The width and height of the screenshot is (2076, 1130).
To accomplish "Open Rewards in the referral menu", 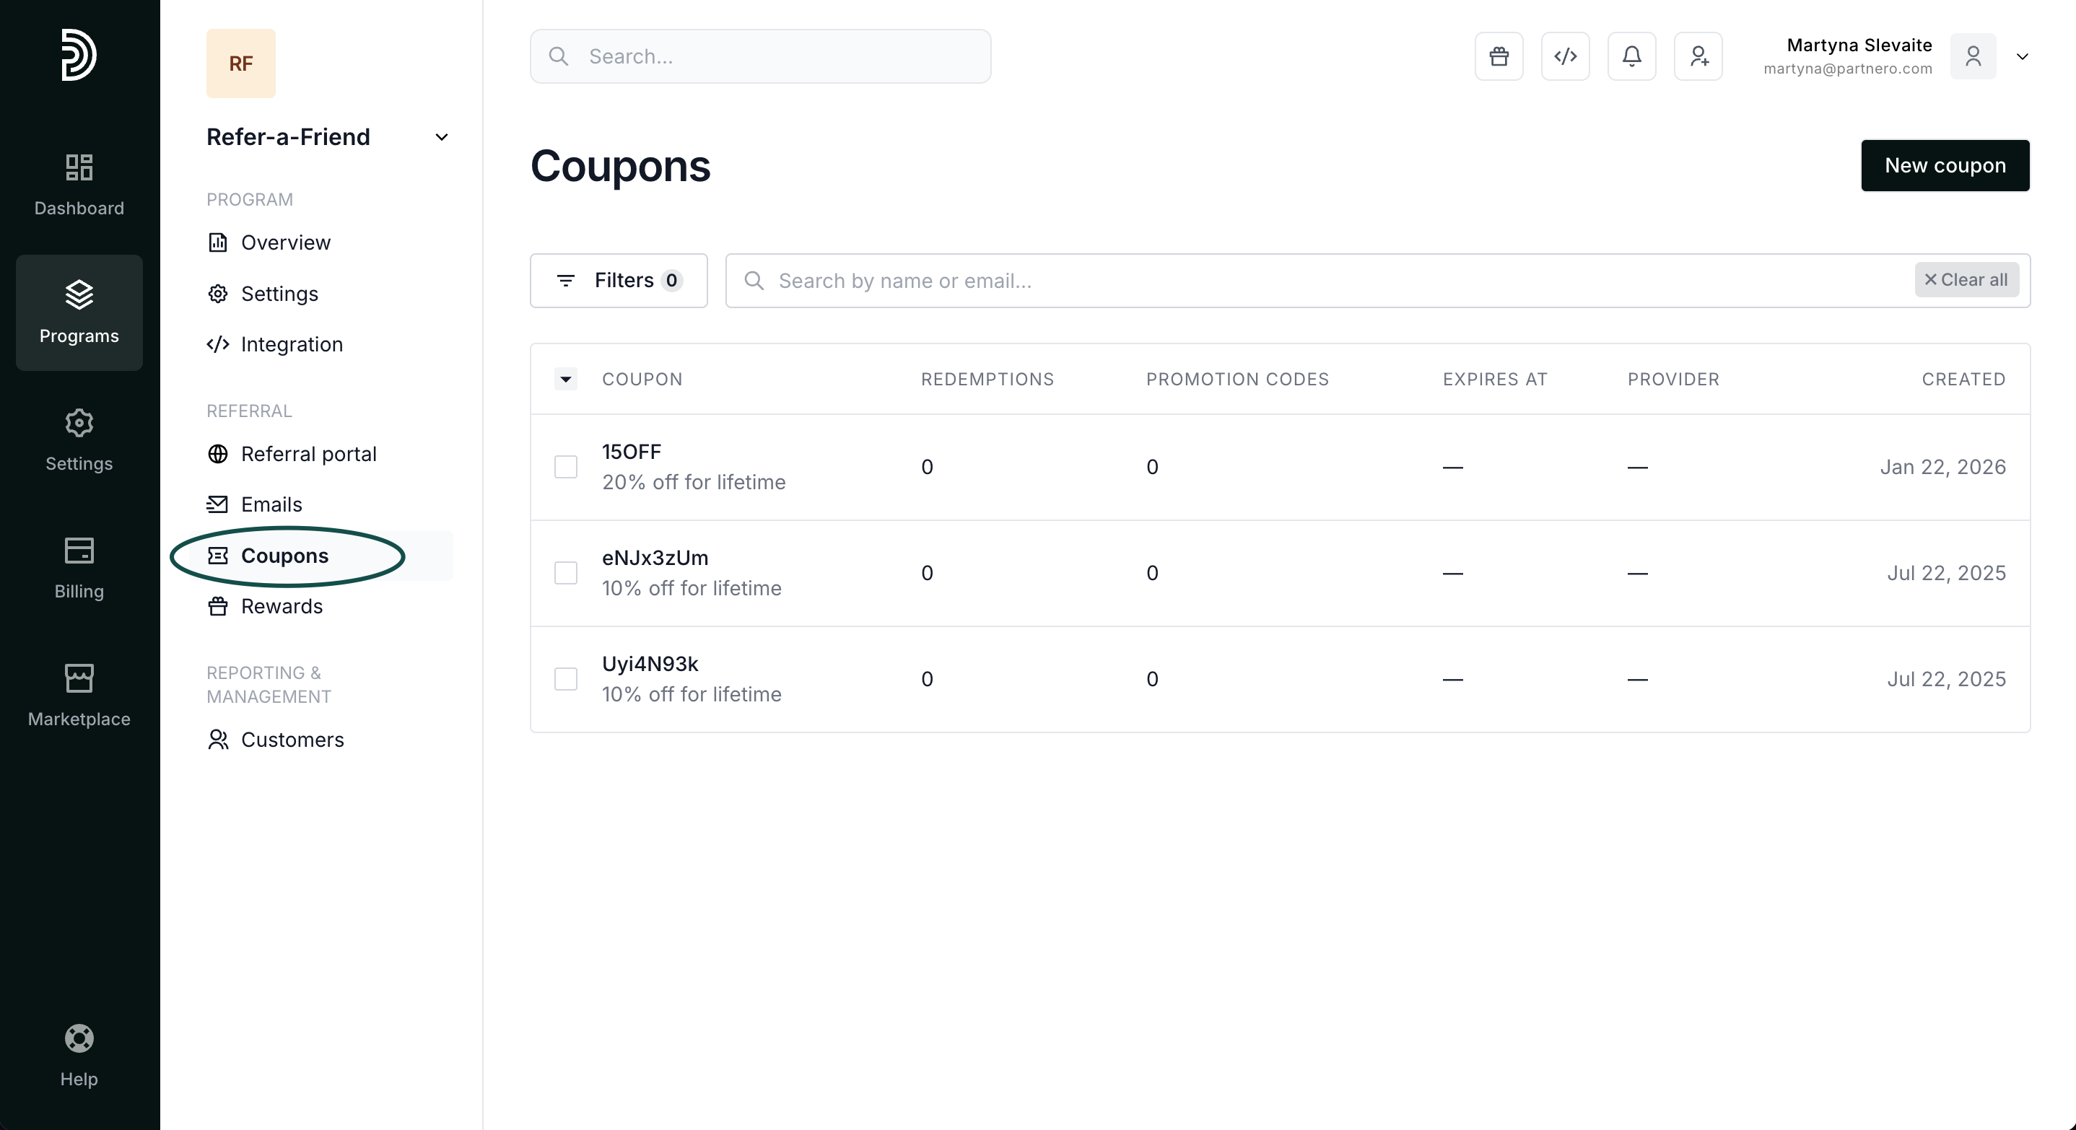I will pos(282,606).
